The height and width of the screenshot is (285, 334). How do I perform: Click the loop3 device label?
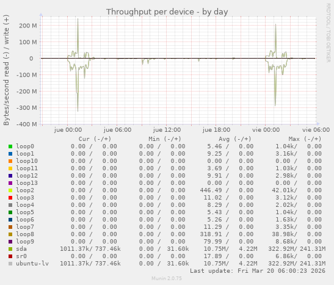[x=25, y=198]
